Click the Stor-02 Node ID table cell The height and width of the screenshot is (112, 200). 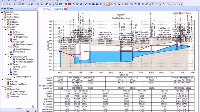point(60,78)
